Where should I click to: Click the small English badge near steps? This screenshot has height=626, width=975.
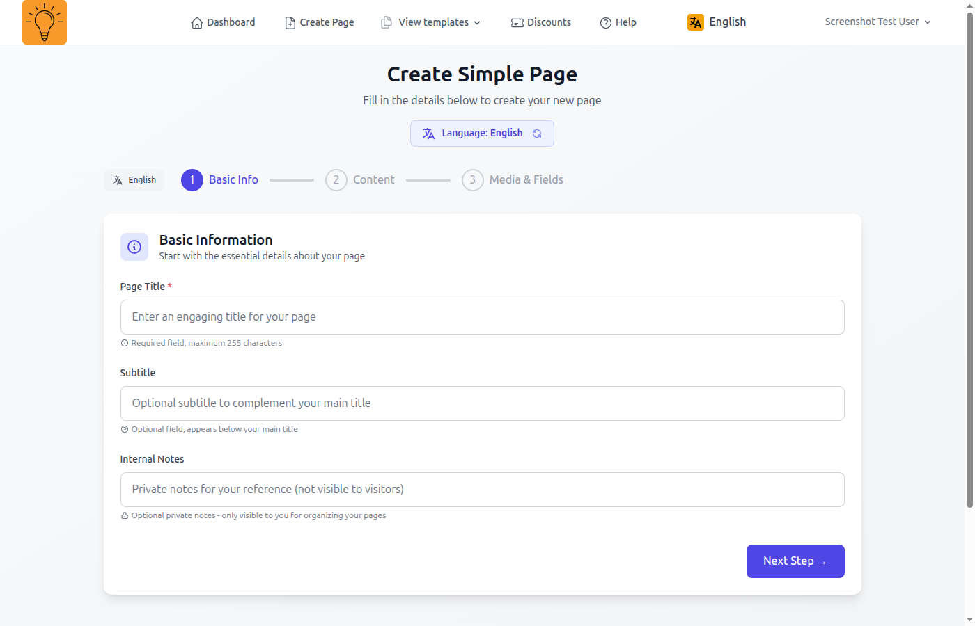pos(134,180)
